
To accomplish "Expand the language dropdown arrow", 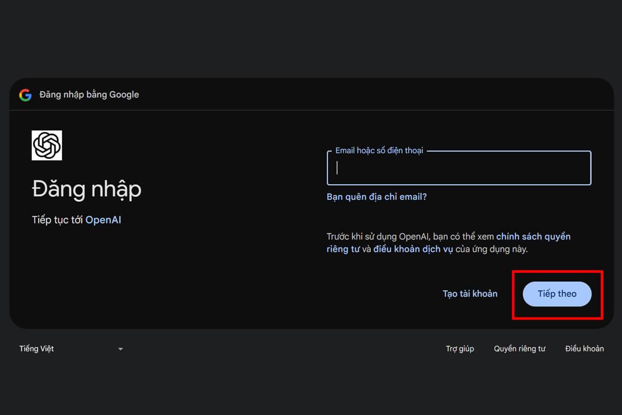I will (120, 349).
